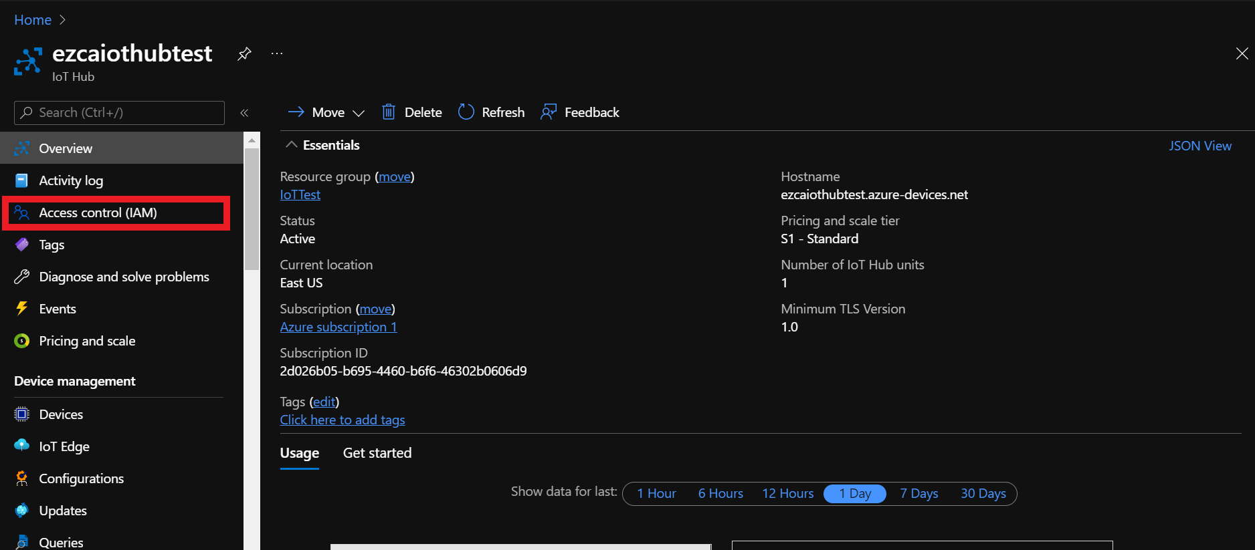Collapse the sidebar with double chevron

244,113
